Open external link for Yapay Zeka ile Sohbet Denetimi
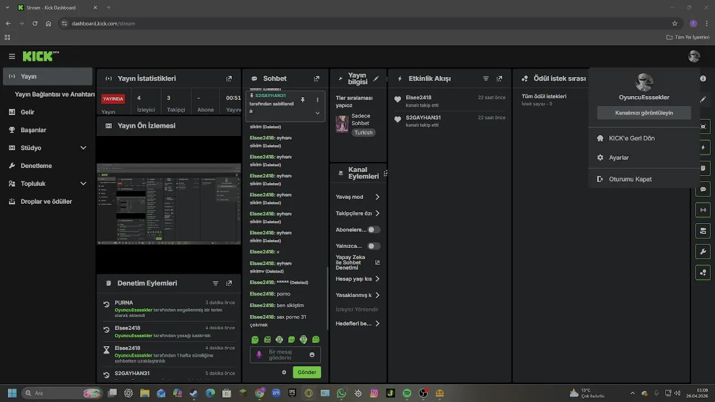Screen dimensions: 715x402 (377, 262)
